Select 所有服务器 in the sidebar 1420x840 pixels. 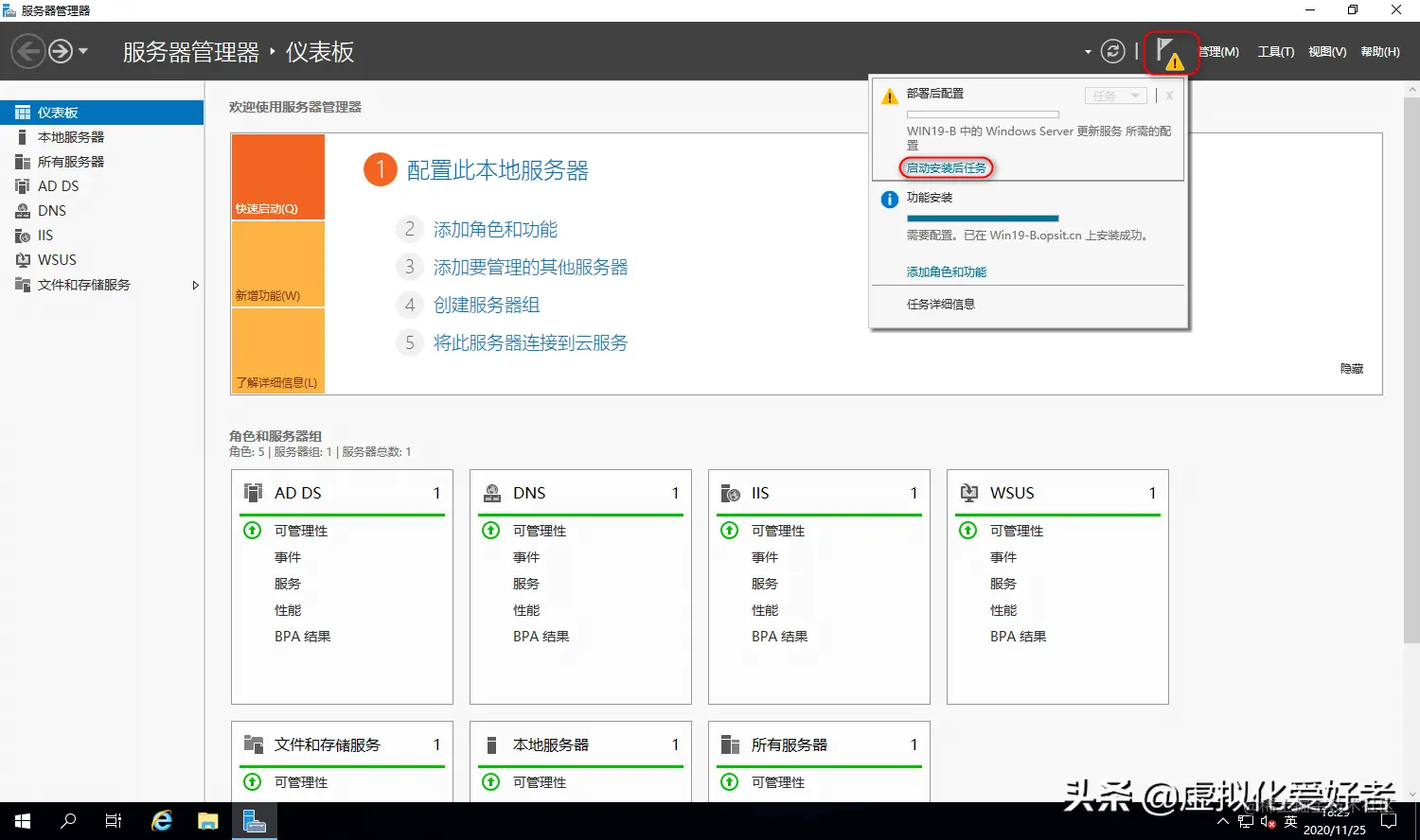(67, 161)
